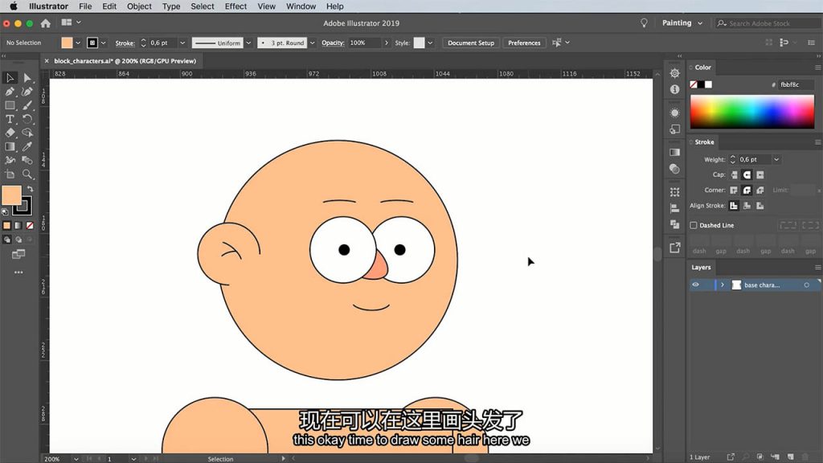This screenshot has width=823, height=463.
Task: Open Weight dropdown in Stroke panel
Action: pyautogui.click(x=776, y=160)
